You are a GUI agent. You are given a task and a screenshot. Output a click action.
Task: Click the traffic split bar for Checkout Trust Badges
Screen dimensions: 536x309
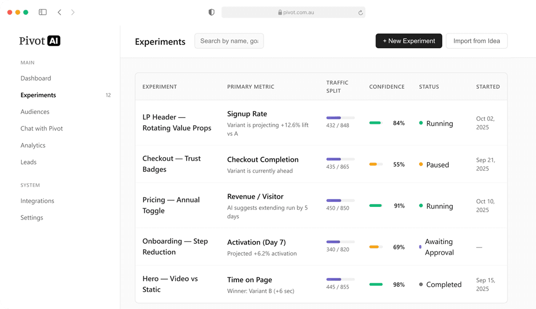coord(340,159)
